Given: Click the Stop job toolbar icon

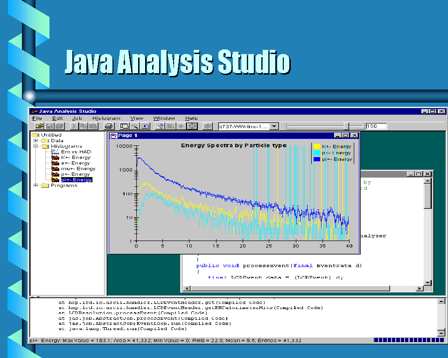Looking at the screenshot, I should (x=192, y=126).
